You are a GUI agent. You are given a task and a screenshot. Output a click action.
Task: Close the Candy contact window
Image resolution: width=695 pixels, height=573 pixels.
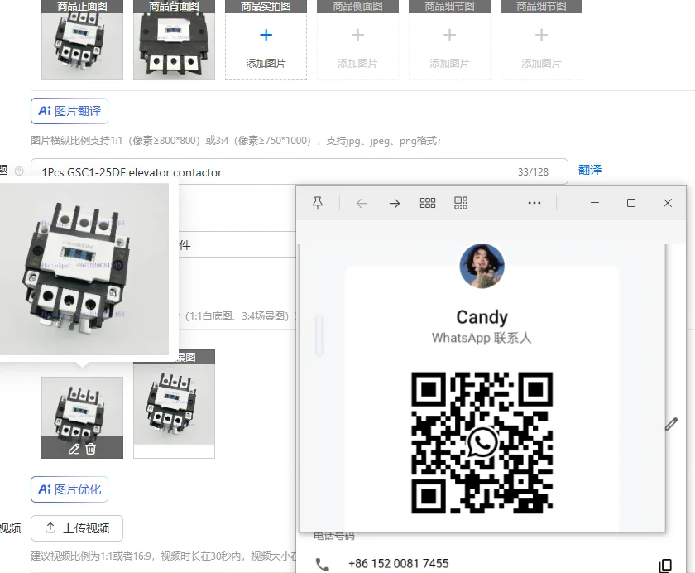668,203
